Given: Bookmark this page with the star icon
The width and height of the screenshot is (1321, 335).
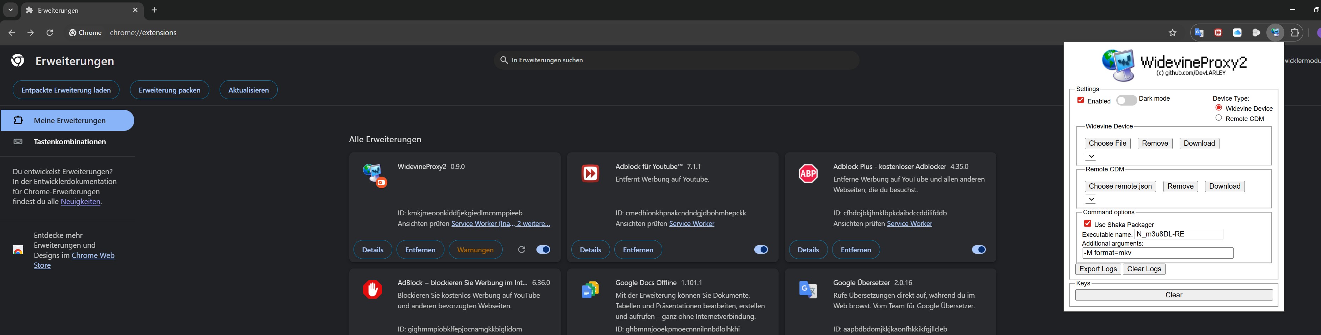Looking at the screenshot, I should 1173,33.
